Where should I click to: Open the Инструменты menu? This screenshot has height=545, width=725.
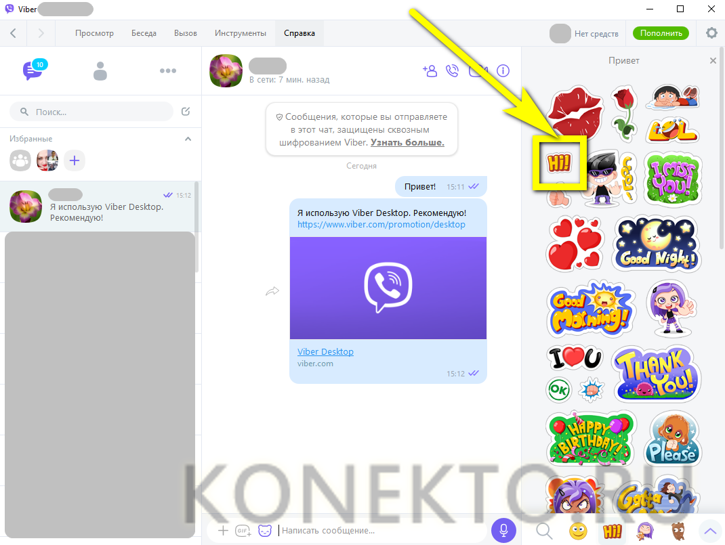click(241, 33)
